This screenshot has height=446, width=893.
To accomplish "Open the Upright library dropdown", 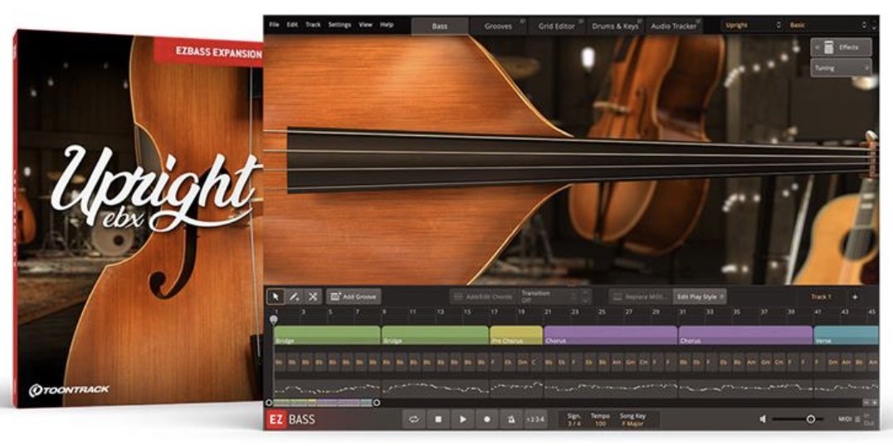I will pos(752,26).
